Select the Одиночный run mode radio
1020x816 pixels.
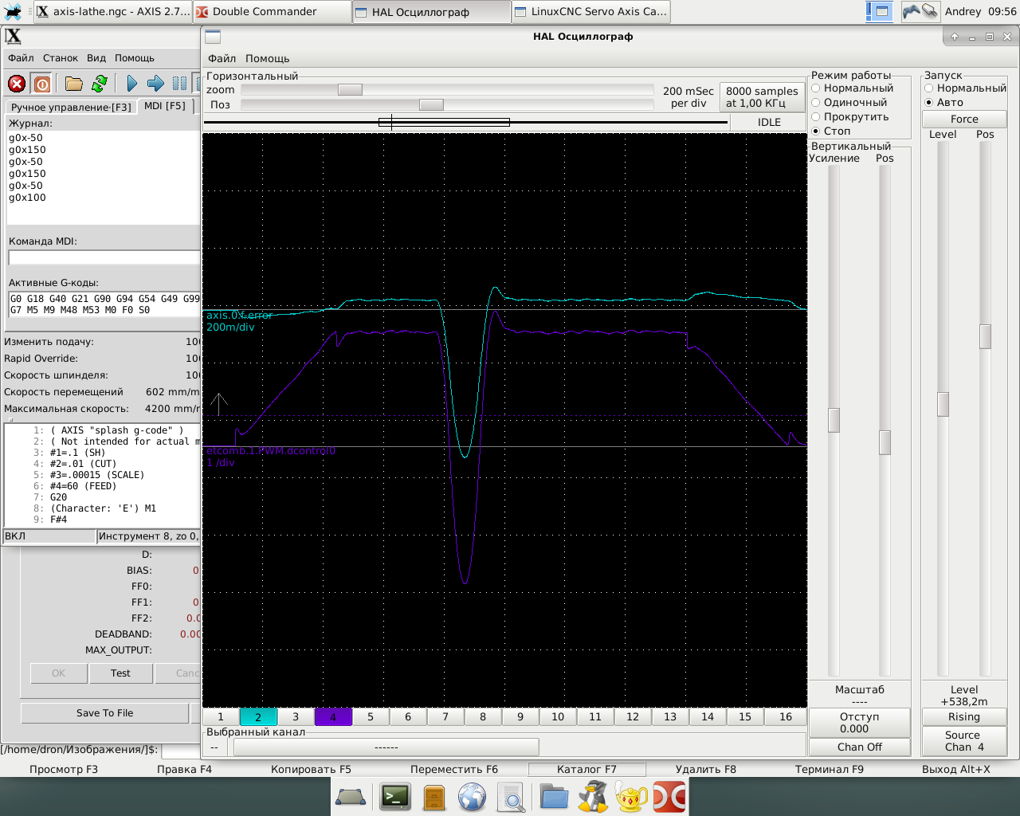coord(816,103)
